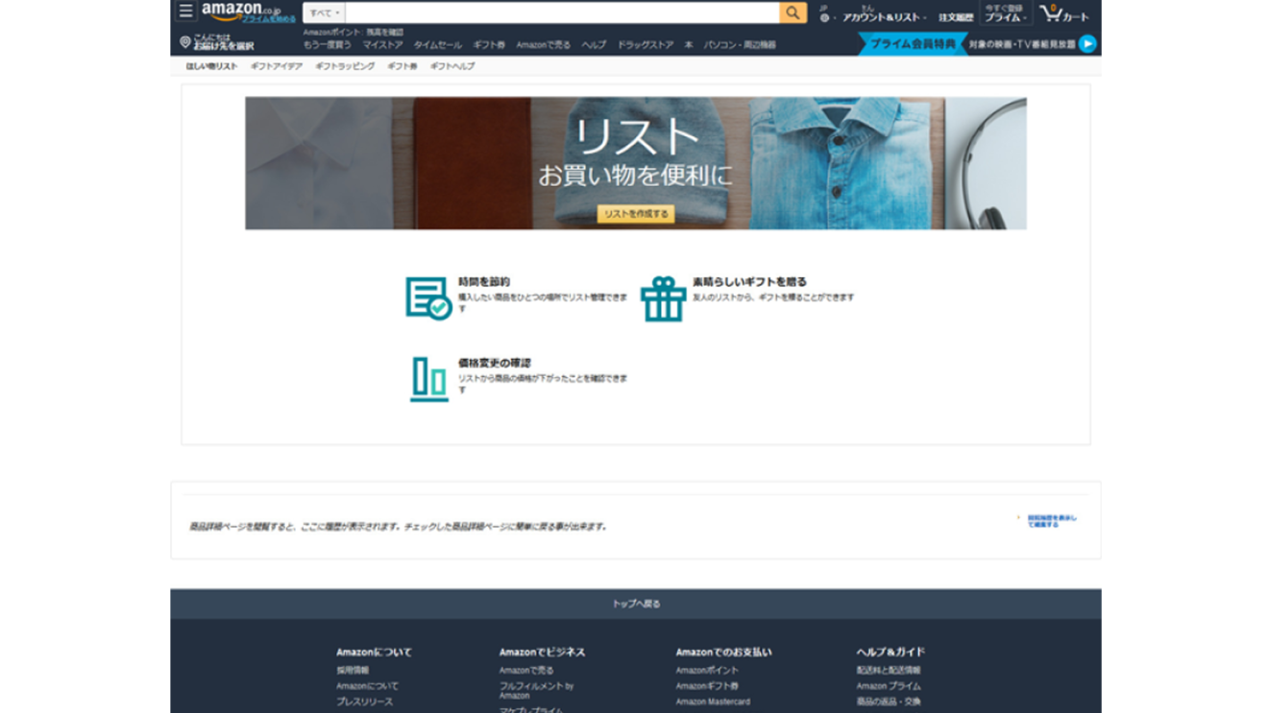Click the orange search magnifier button

(792, 12)
